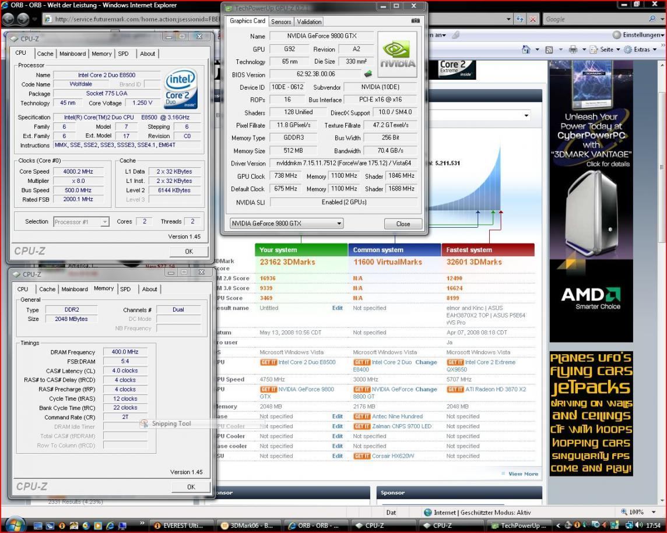Click the GPU-Z camera screenshot icon
This screenshot has width=667, height=533.
[416, 20]
